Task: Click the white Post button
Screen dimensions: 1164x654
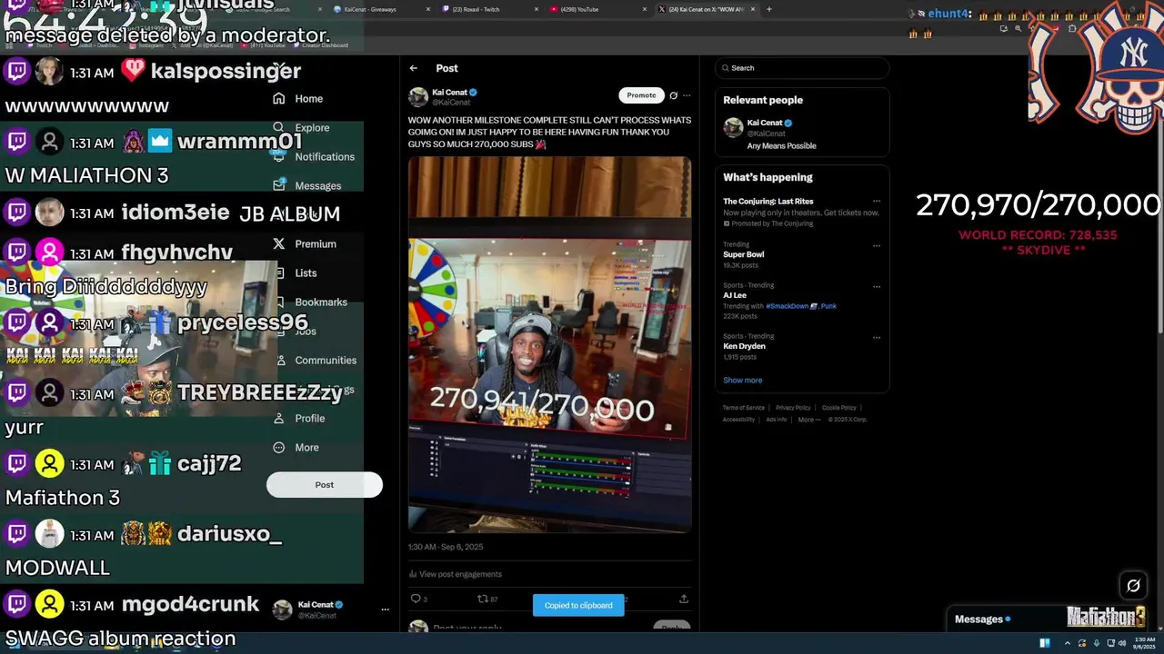Action: 325,484
